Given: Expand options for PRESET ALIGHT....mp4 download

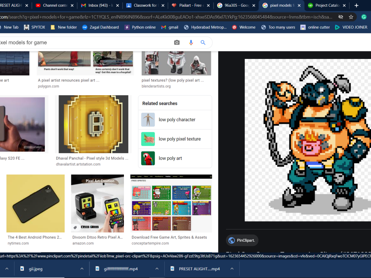Looking at the screenshot, I should pos(232,269).
